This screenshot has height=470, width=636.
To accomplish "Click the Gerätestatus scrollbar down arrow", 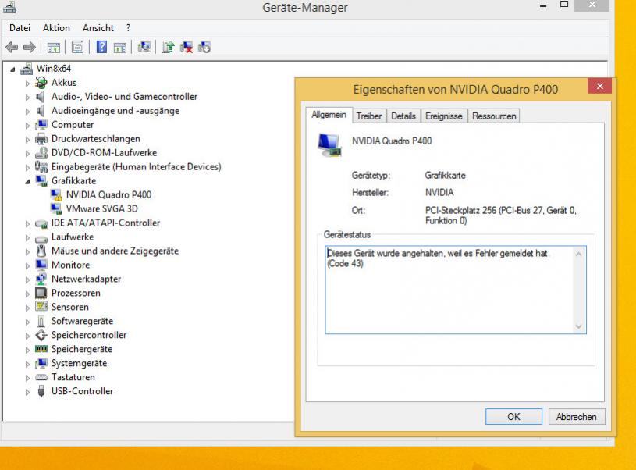I will pos(579,326).
